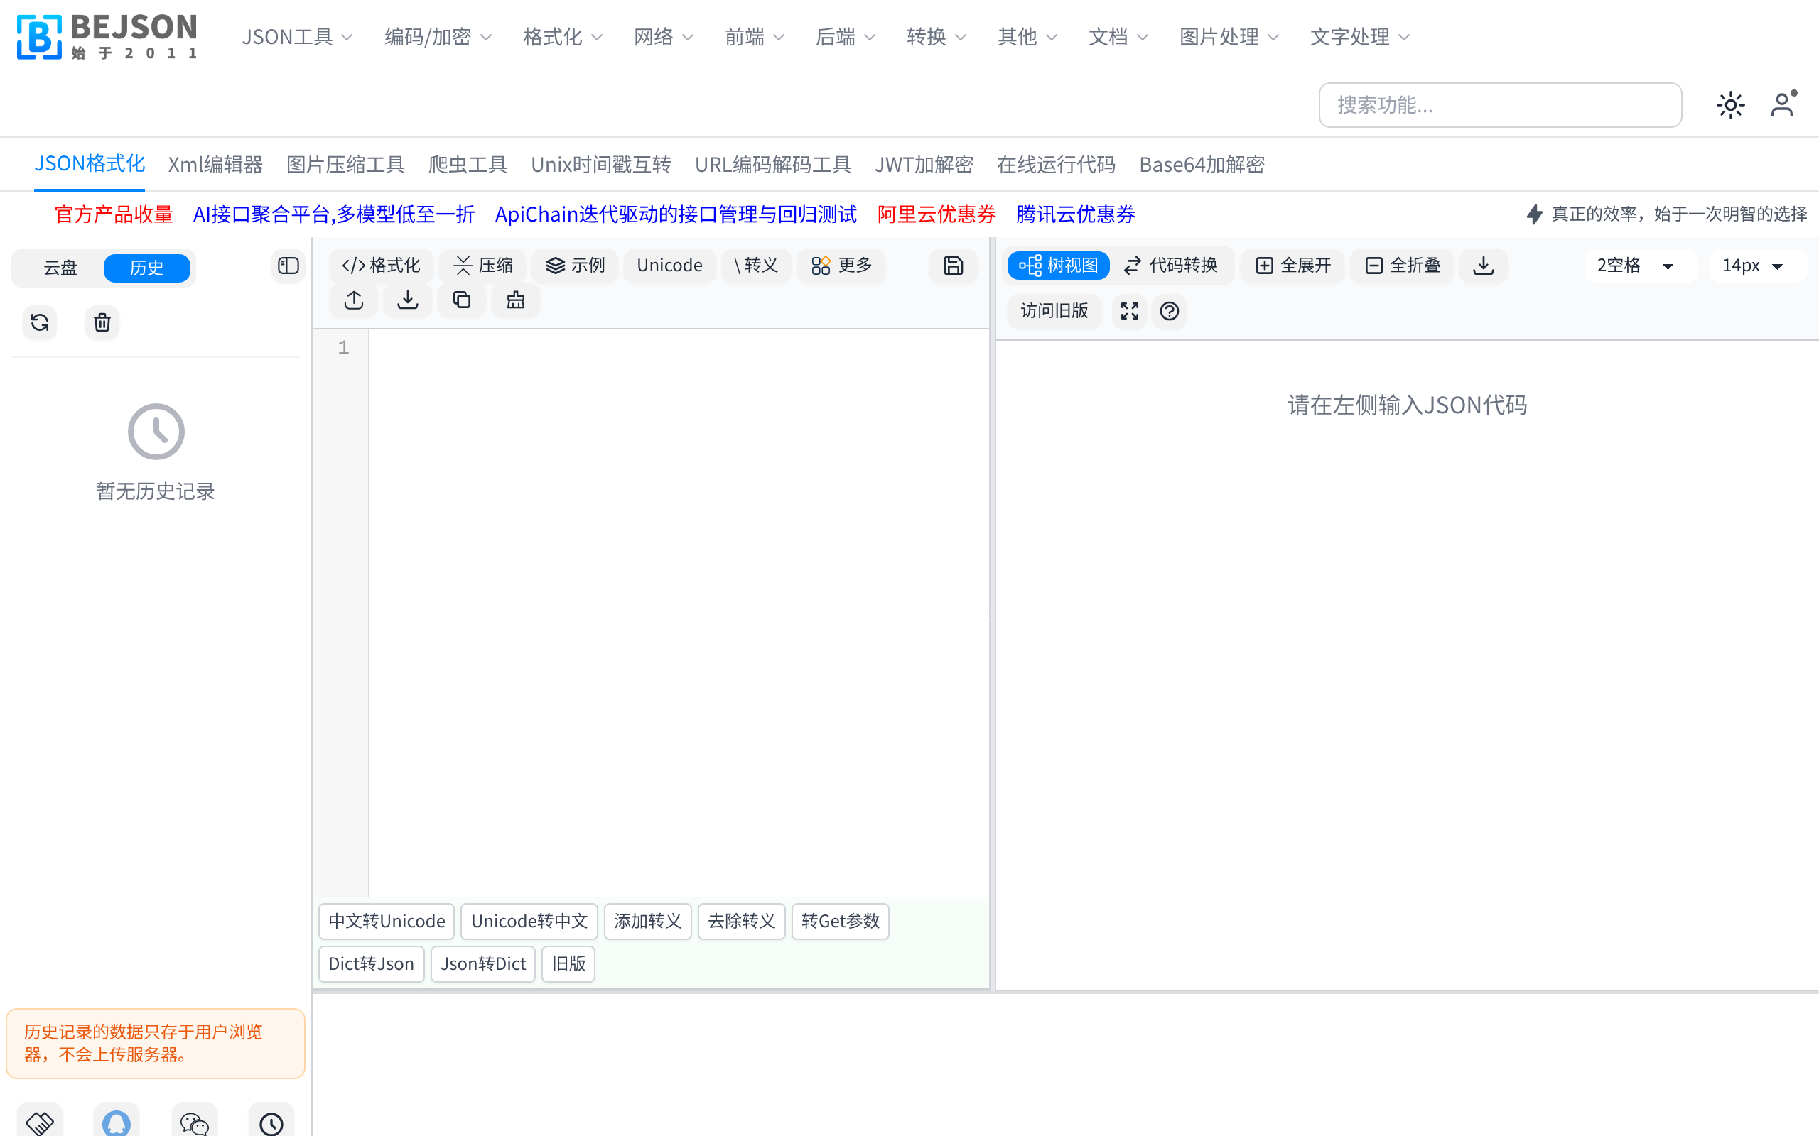Image resolution: width=1819 pixels, height=1136 pixels.
Task: Expand the 后端 menu
Action: click(x=845, y=37)
